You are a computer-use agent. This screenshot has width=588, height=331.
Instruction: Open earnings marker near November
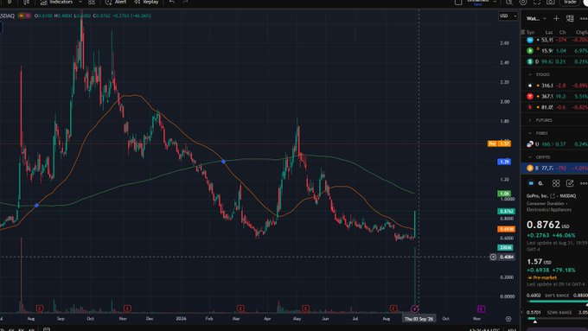127,309
